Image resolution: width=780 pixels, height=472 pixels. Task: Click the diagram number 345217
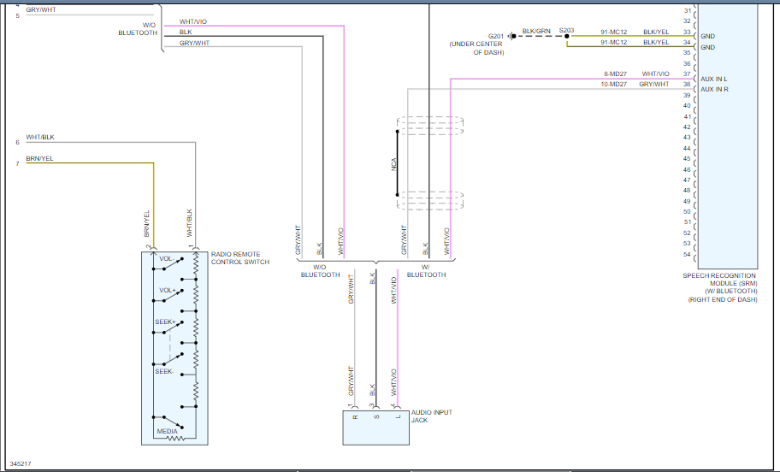coord(21,463)
